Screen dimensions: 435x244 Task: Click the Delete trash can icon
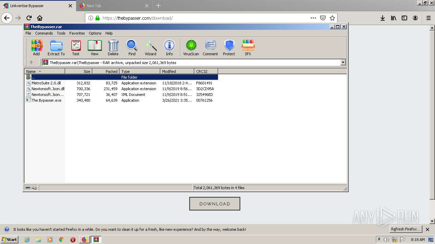pos(113,47)
